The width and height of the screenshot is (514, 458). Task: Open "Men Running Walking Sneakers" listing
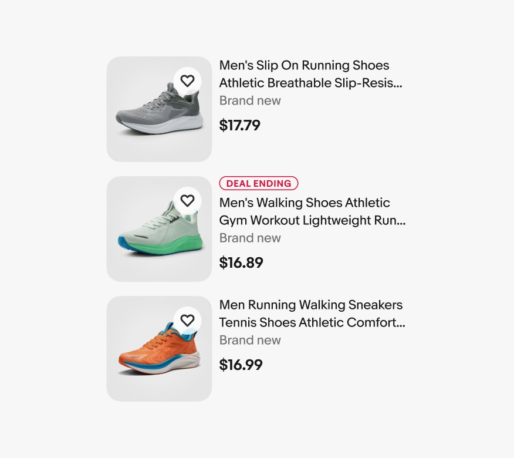tap(311, 305)
